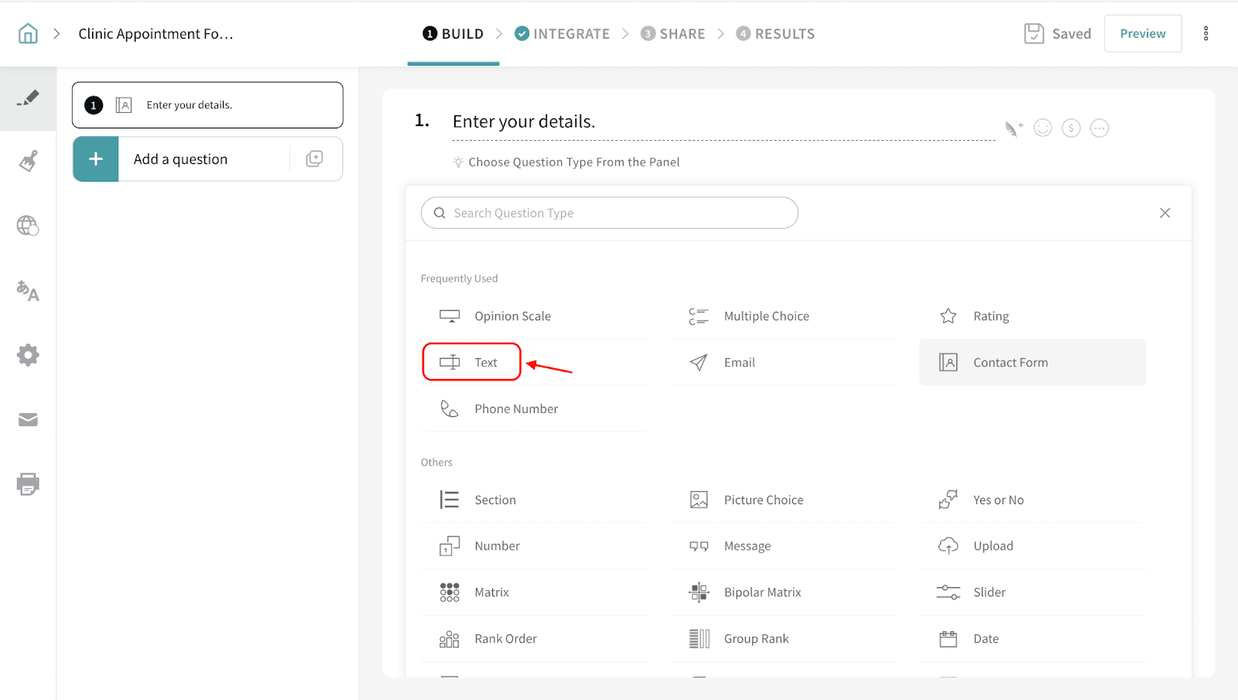Viewport: 1238px width, 700px height.
Task: Go to the Share step tab
Action: pyautogui.click(x=672, y=34)
